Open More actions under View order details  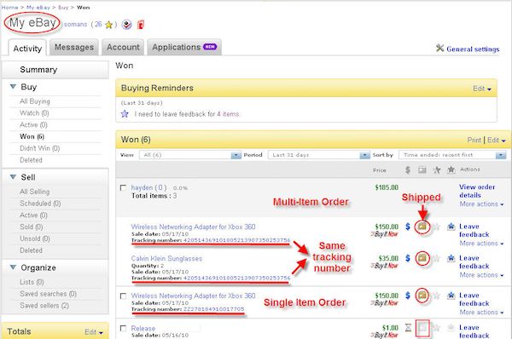pos(481,204)
